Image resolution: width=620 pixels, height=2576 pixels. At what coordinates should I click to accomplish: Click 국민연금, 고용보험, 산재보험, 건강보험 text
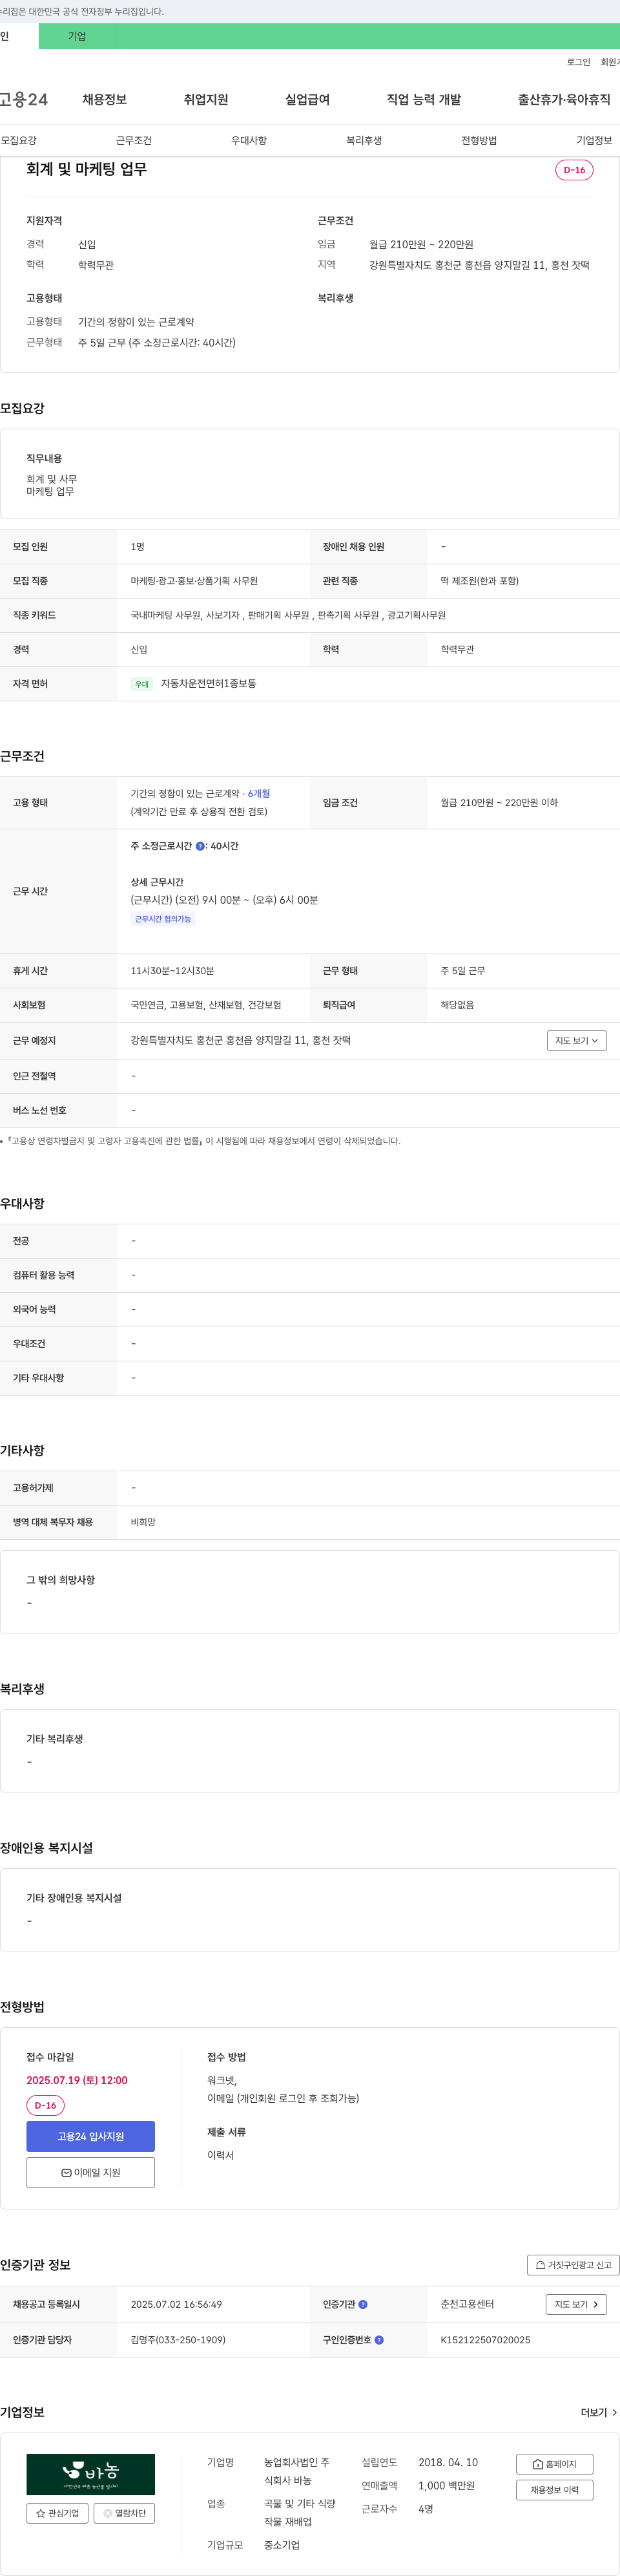point(205,1005)
